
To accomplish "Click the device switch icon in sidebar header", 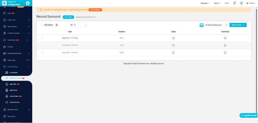I will (x=28, y=3).
